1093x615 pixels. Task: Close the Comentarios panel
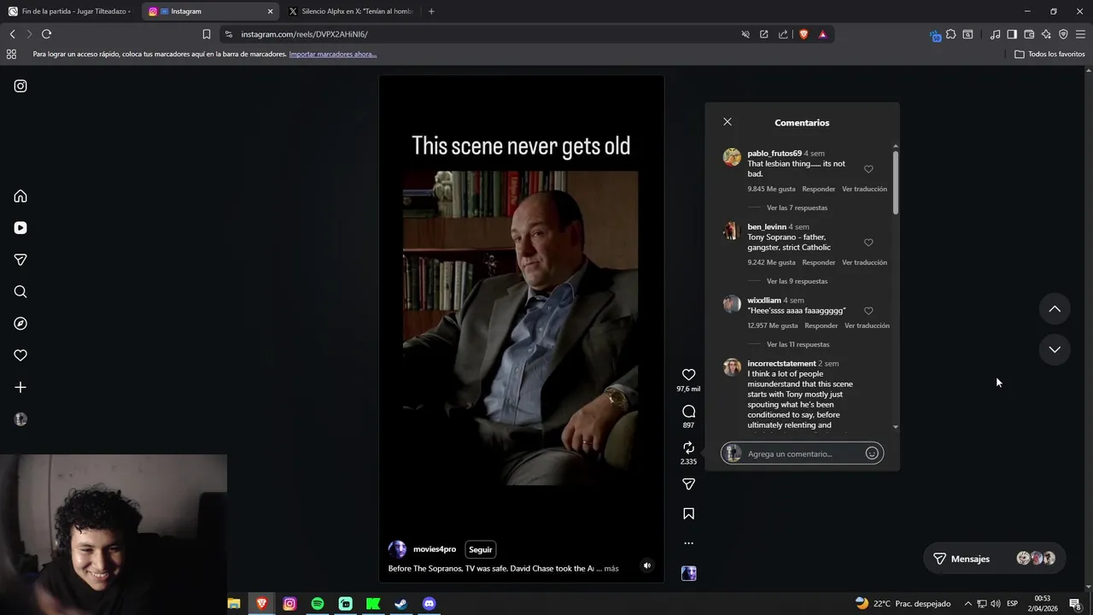click(728, 122)
